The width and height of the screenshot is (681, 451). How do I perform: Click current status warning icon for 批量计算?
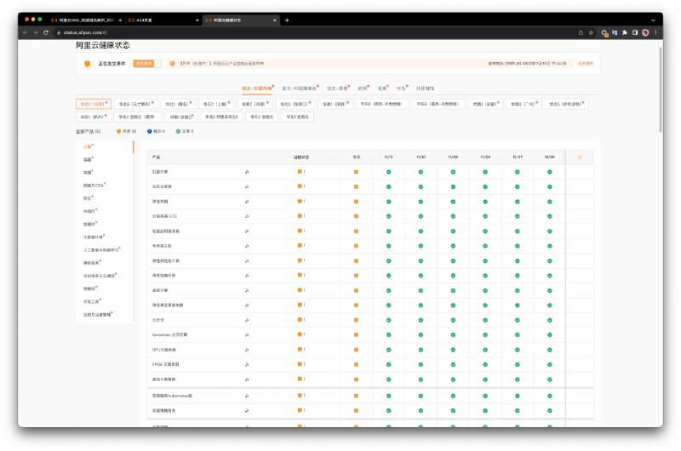click(300, 171)
